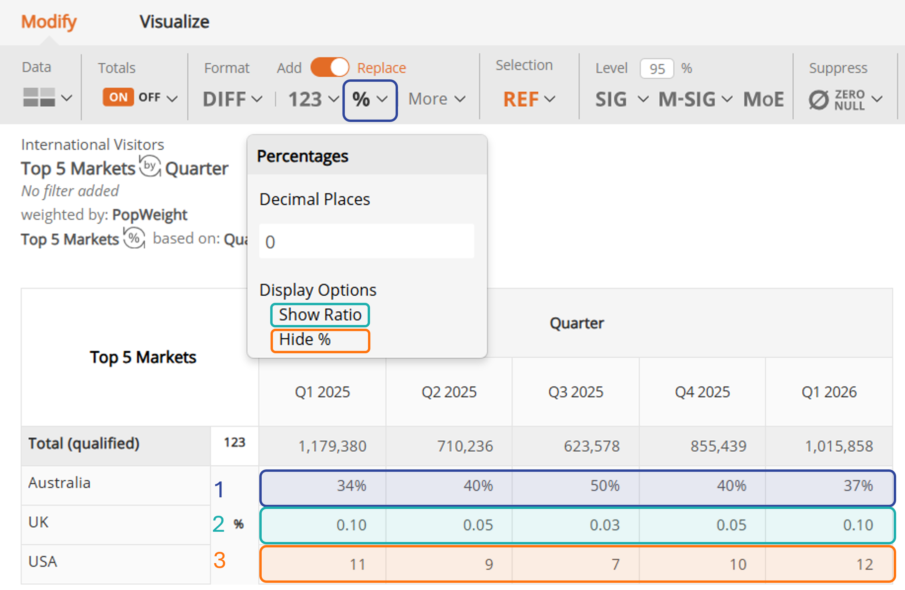Click USA's 9 Q2 2025 cell

[449, 564]
